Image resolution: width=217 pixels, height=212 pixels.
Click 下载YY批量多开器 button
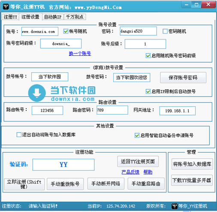click(x=192, y=180)
